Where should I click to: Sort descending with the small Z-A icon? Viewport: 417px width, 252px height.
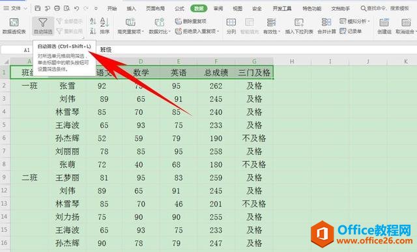(x=93, y=31)
